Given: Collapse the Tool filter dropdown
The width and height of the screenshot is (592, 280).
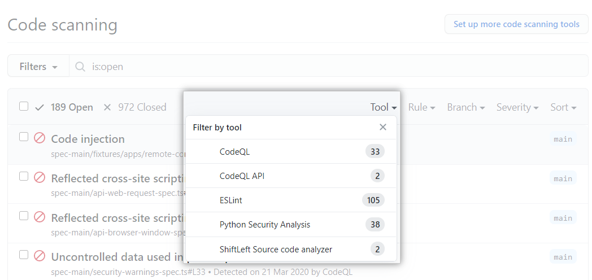Looking at the screenshot, I should coord(384,107).
